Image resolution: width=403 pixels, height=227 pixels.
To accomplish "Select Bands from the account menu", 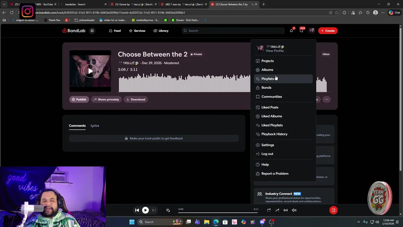I will 283,88.
